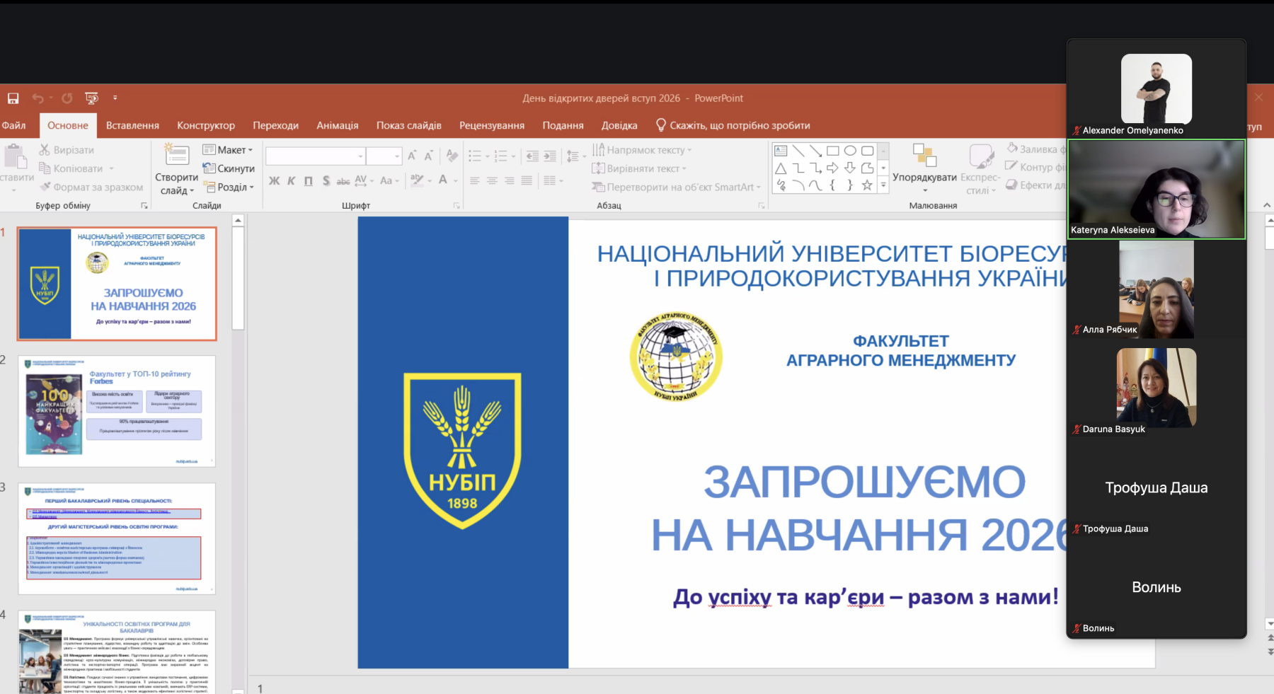Choose the five-point star shape

(x=867, y=185)
